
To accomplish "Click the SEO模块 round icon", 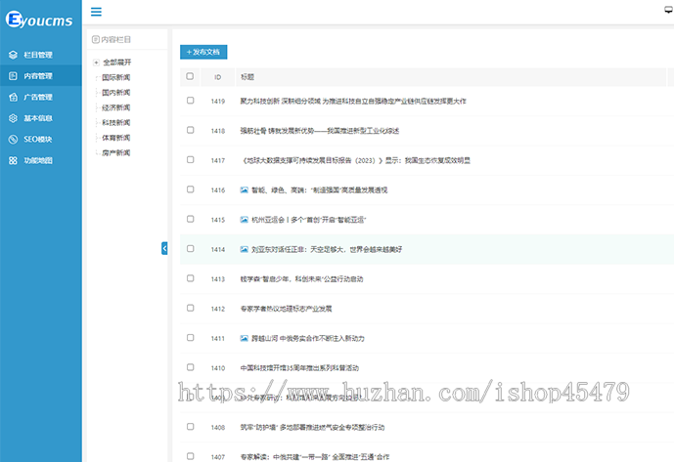I will (x=13, y=139).
